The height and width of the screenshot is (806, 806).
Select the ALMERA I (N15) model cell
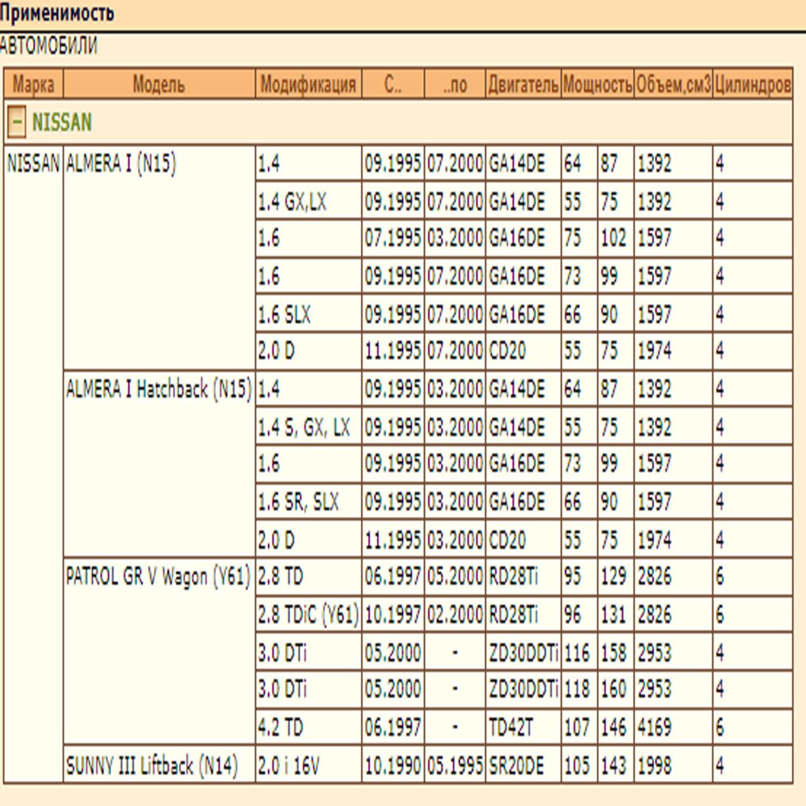[x=121, y=164]
